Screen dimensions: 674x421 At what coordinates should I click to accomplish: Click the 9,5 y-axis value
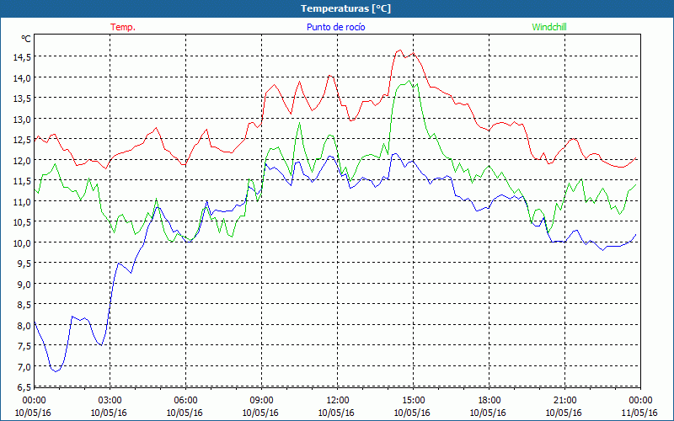[24, 264]
